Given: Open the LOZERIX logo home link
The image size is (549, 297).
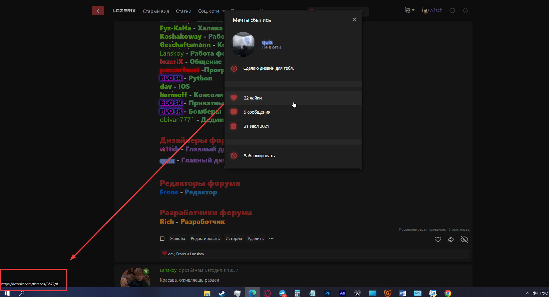Looking at the screenshot, I should (124, 11).
